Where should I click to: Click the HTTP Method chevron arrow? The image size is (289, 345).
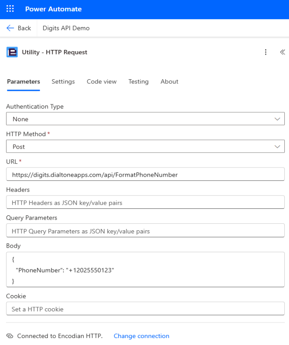[277, 146]
